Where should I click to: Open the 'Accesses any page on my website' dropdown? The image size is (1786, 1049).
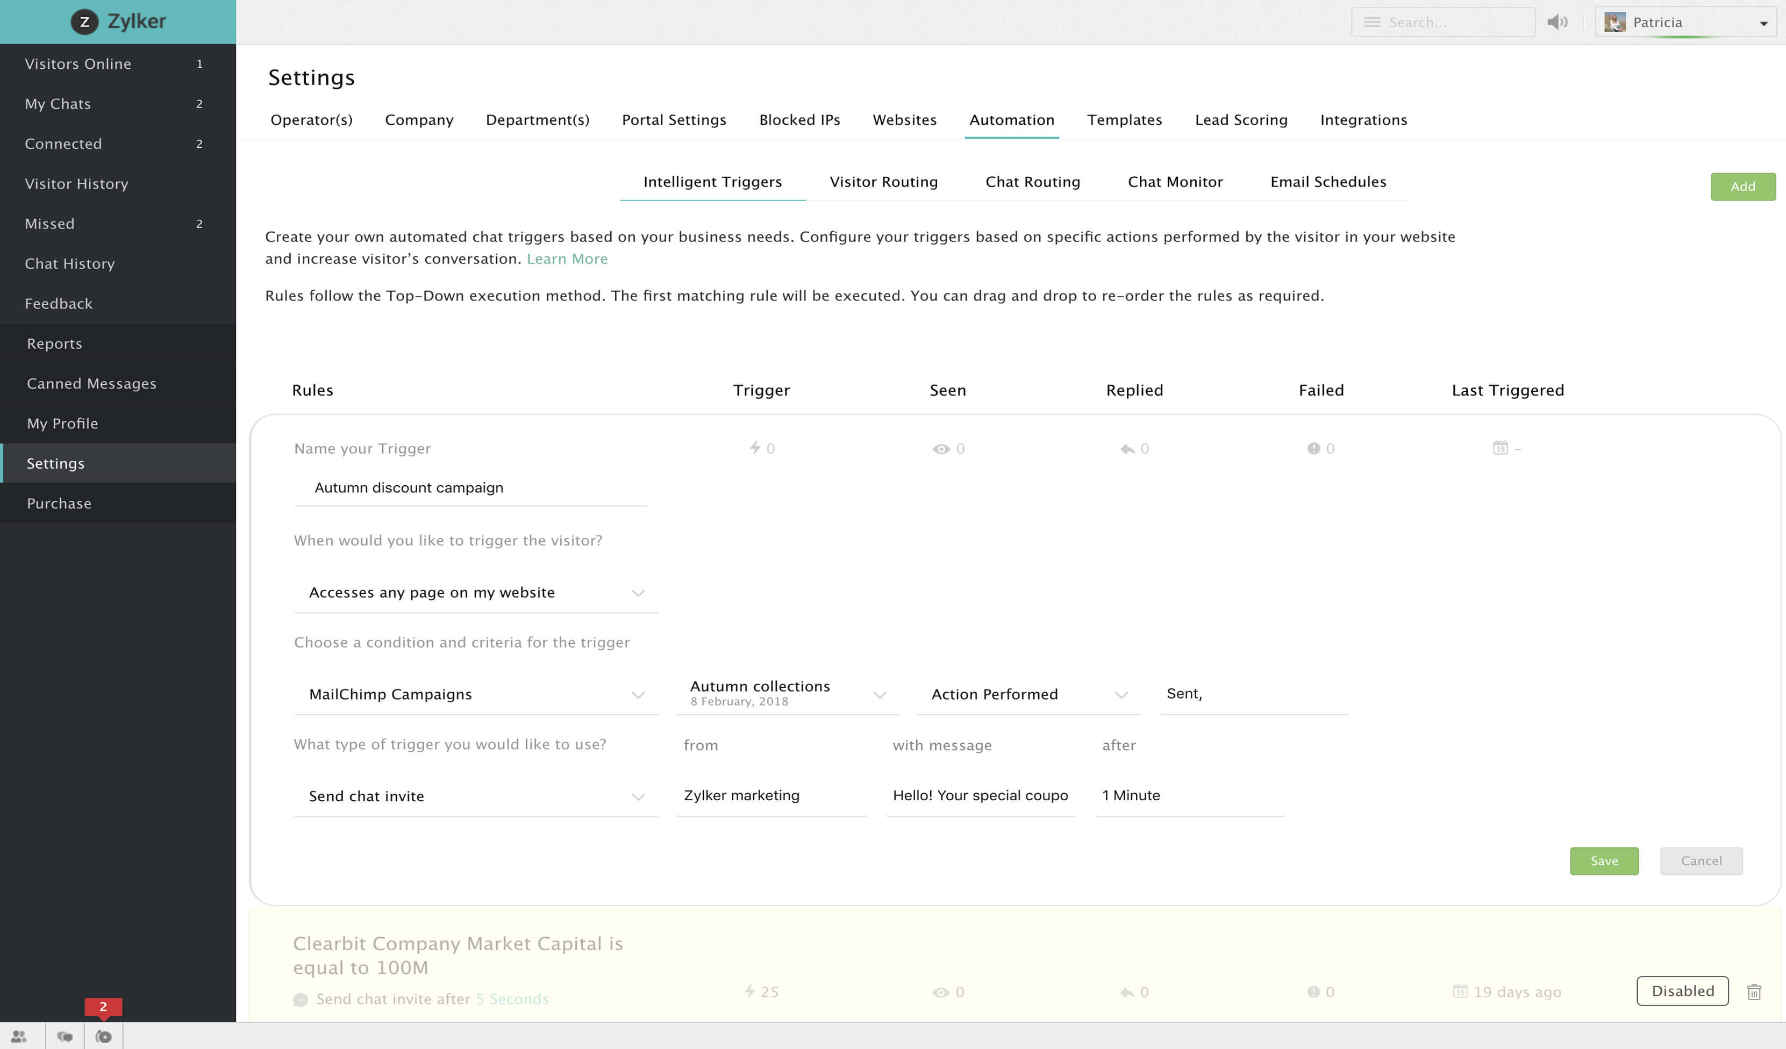pos(476,592)
